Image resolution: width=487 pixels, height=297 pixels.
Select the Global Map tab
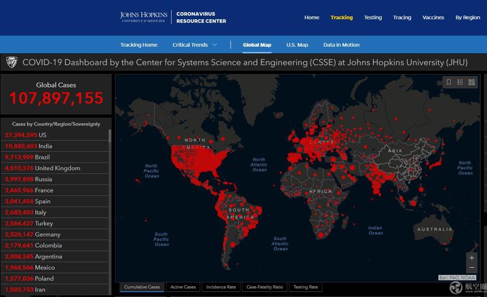point(257,45)
